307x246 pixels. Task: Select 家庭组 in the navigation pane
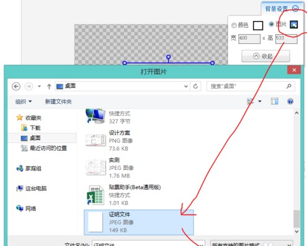[29, 169]
